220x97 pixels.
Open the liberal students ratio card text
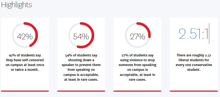(x=194, y=63)
